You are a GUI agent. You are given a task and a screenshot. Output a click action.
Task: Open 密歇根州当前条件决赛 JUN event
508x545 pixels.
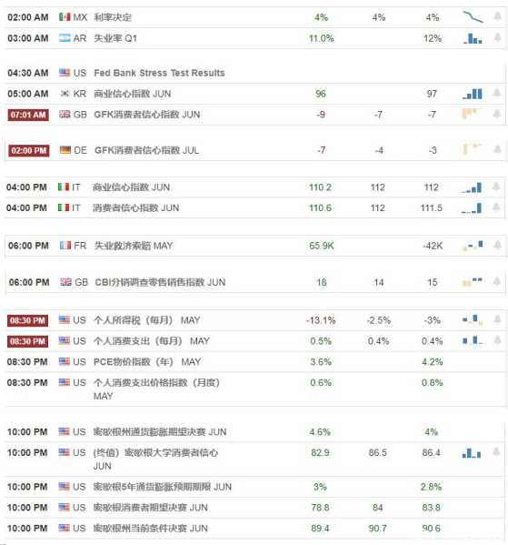(x=150, y=529)
